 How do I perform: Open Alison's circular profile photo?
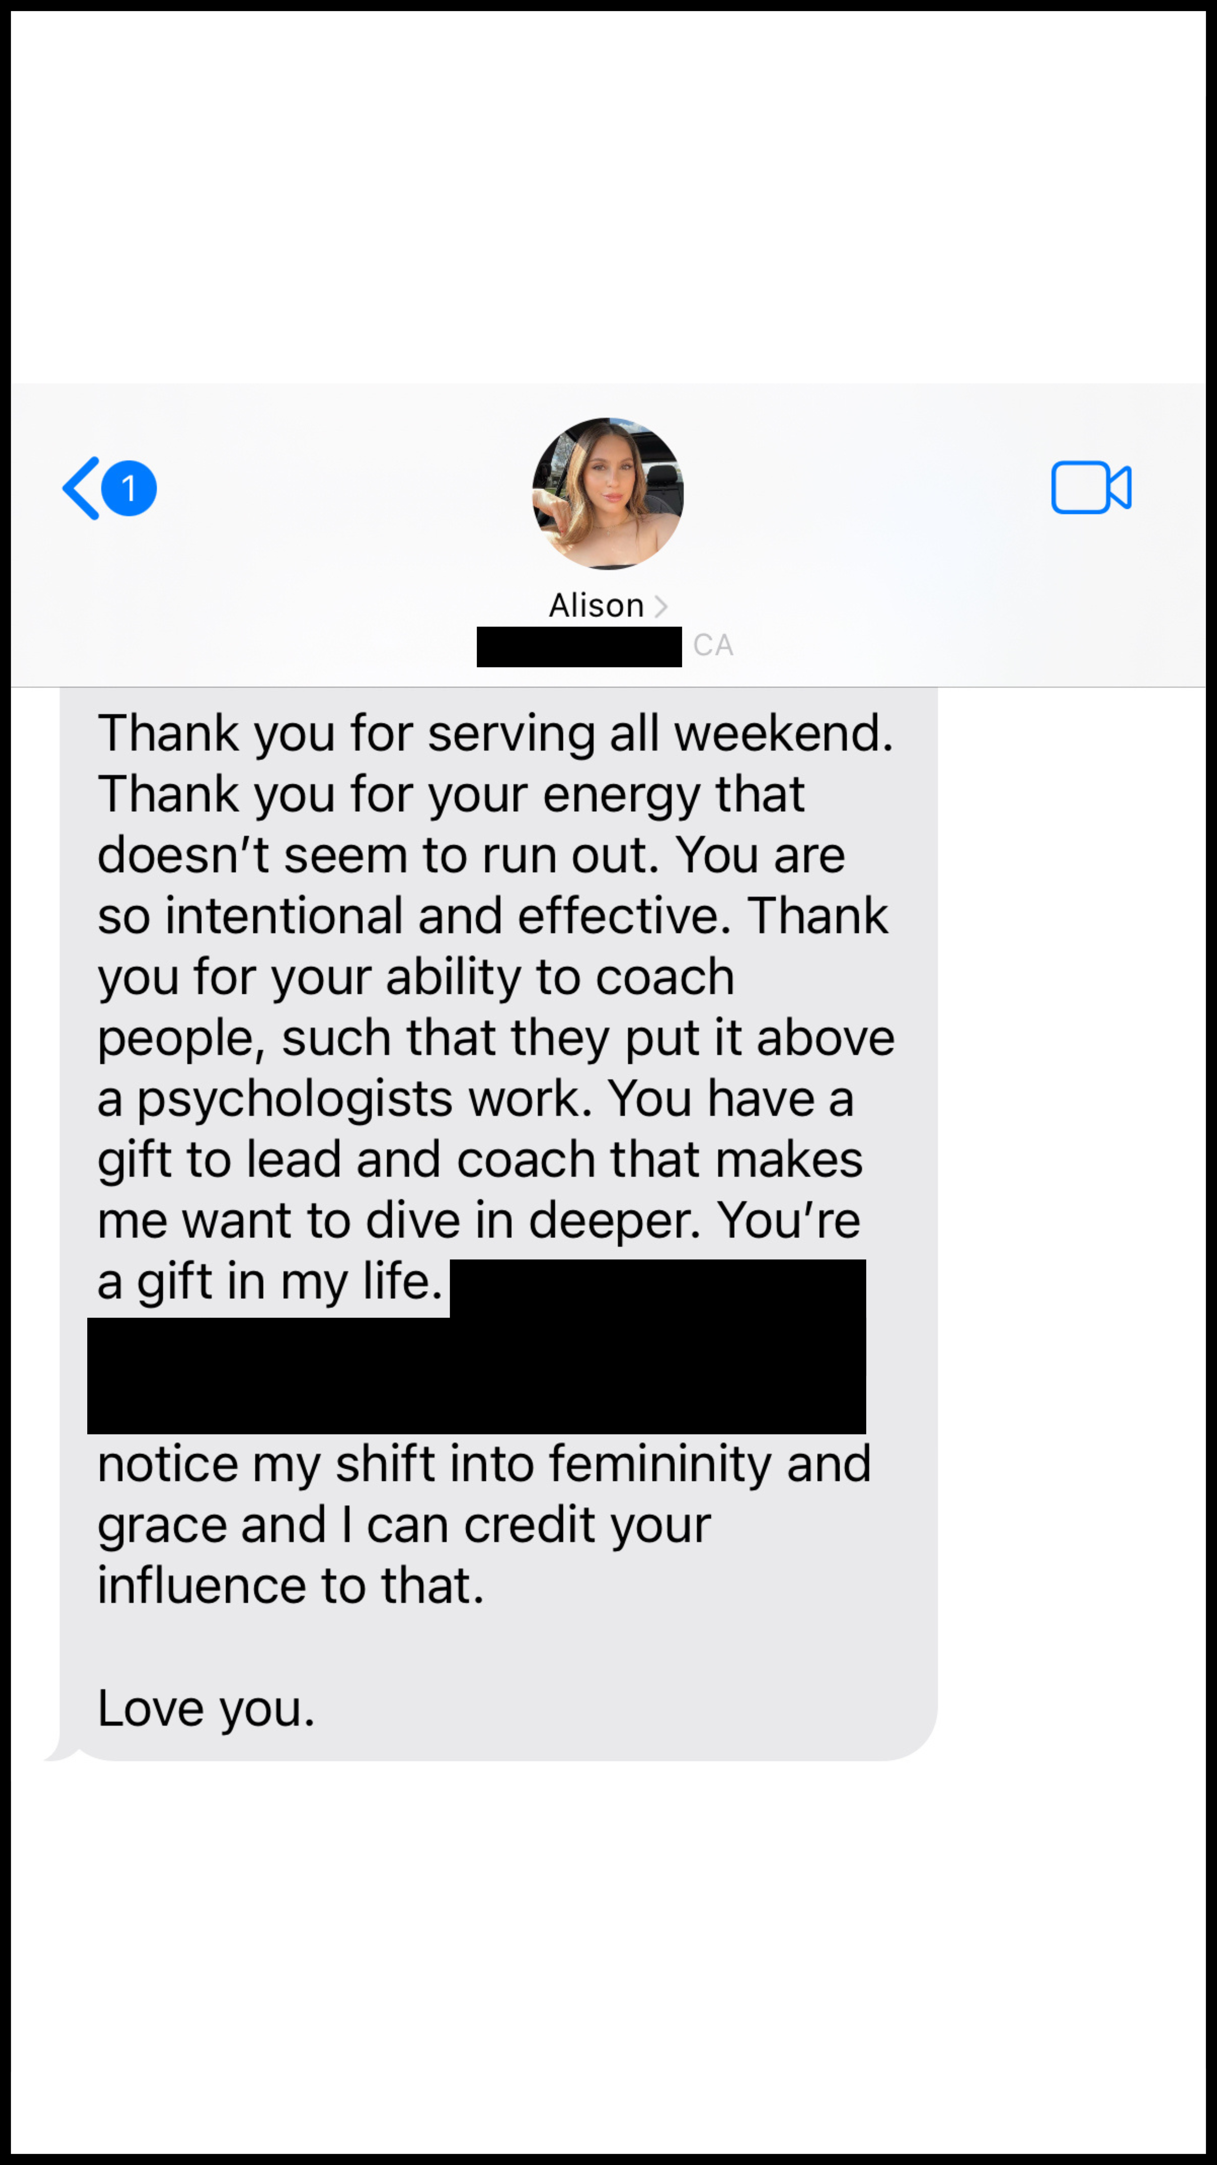pos(608,493)
